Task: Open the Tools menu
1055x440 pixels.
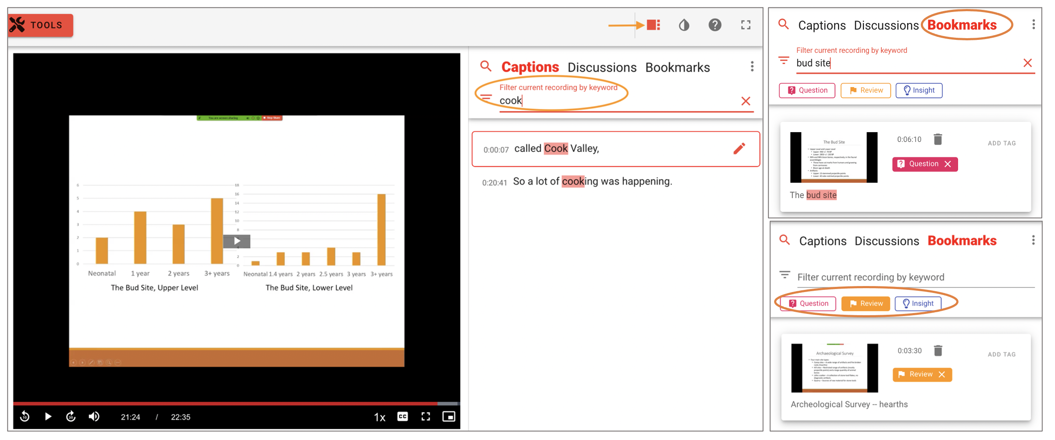Action: [x=40, y=25]
